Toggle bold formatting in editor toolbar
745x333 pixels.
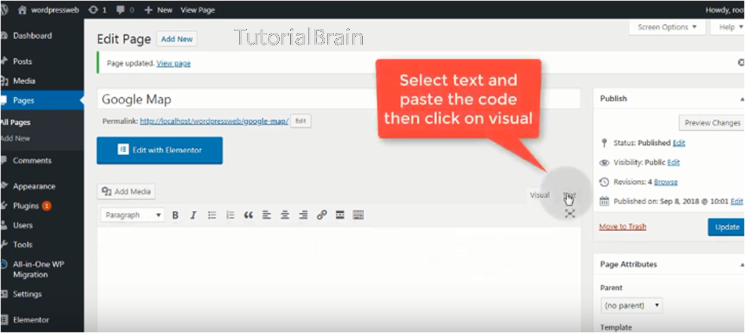point(175,215)
